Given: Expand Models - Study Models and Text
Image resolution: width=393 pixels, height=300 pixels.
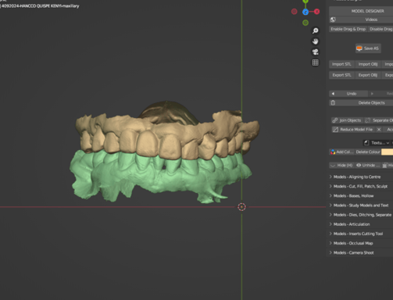Looking at the screenshot, I should pyautogui.click(x=361, y=205).
